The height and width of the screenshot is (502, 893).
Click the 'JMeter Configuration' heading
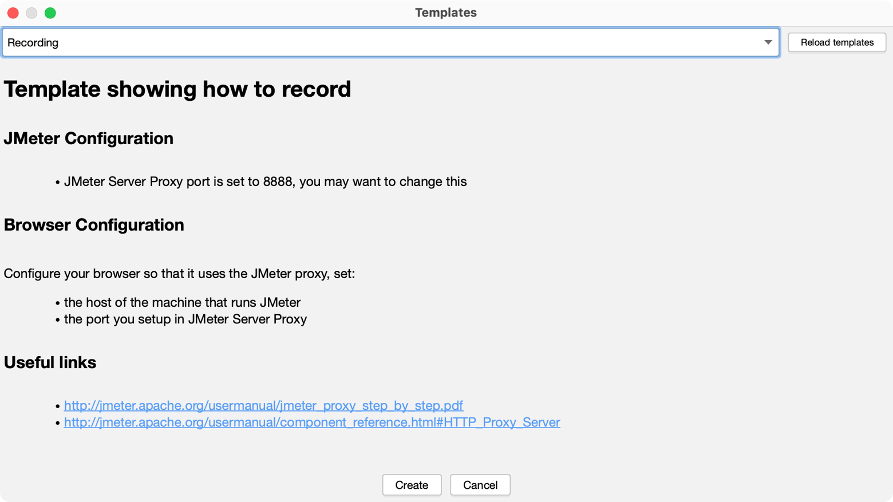89,139
